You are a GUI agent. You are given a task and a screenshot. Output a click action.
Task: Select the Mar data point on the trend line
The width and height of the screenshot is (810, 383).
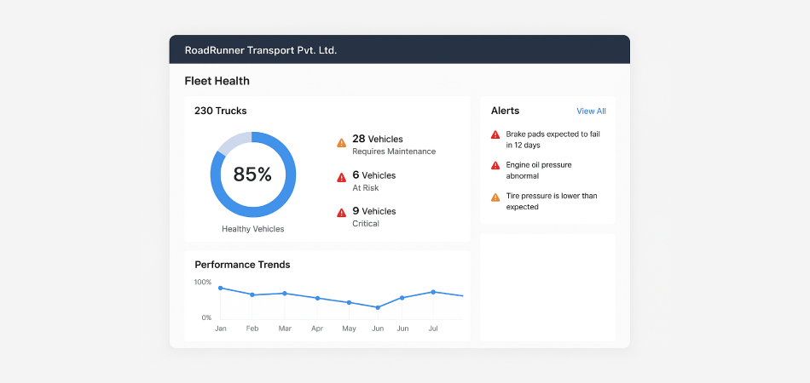[x=285, y=293]
